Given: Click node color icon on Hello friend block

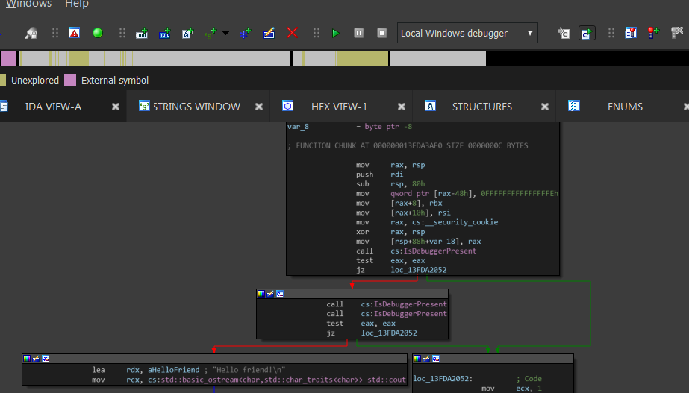Looking at the screenshot, I should [27, 359].
